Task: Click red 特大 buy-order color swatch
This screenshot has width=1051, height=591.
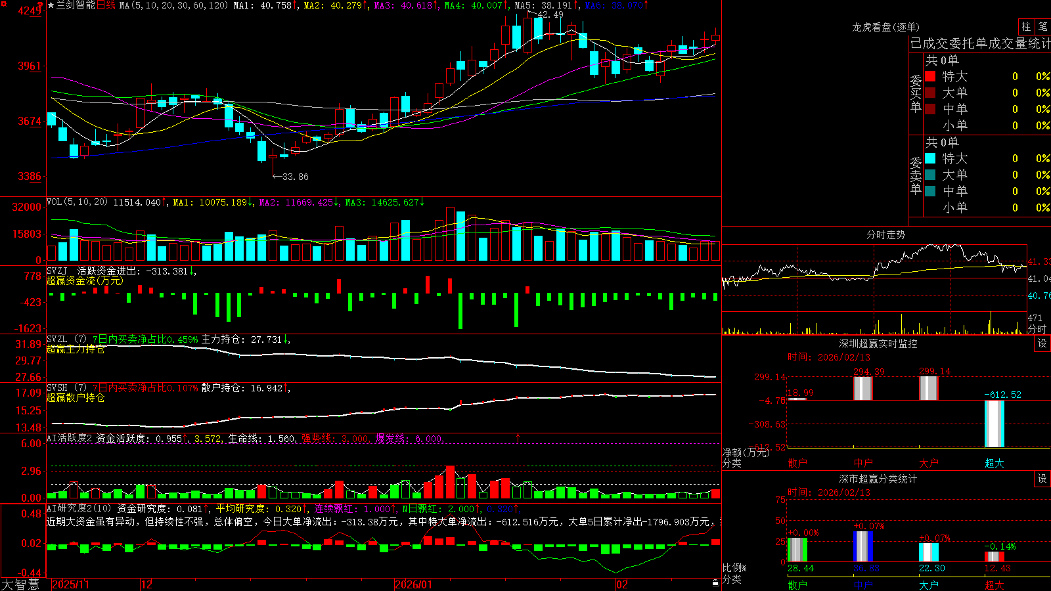Action: click(930, 76)
